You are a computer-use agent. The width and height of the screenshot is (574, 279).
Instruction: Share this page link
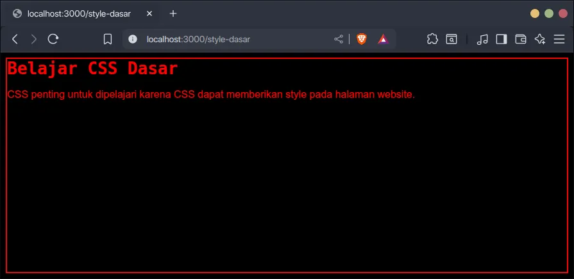[x=339, y=39]
